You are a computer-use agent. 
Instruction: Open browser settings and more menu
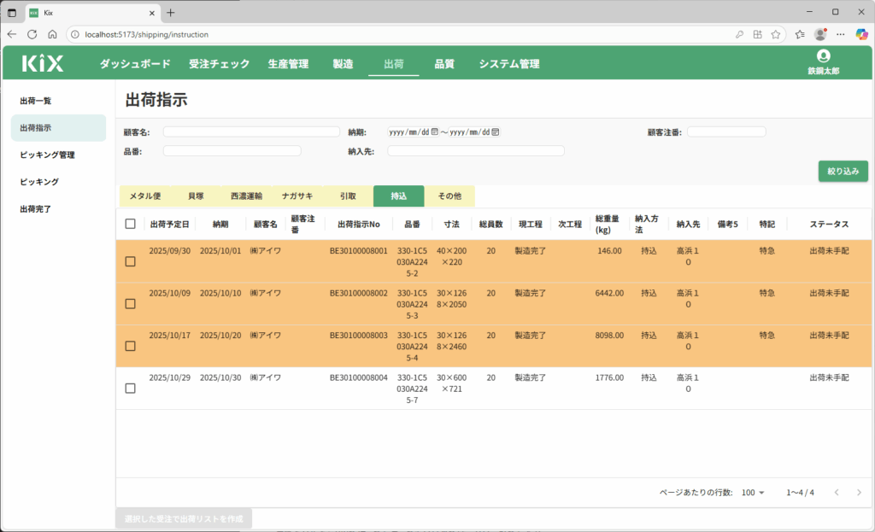(x=841, y=34)
